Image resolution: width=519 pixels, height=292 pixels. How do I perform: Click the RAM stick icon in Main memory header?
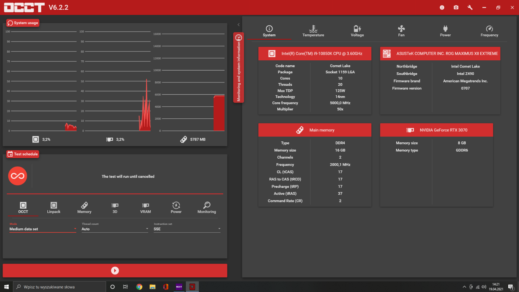pyautogui.click(x=300, y=130)
